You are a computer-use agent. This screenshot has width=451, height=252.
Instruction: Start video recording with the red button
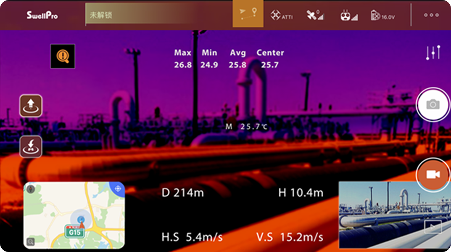pos(433,175)
